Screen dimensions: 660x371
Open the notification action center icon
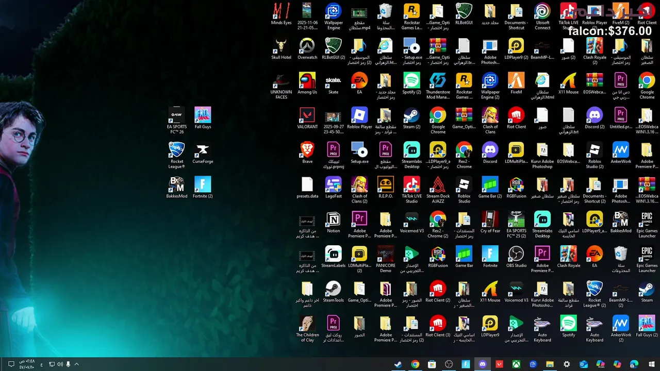(11, 364)
